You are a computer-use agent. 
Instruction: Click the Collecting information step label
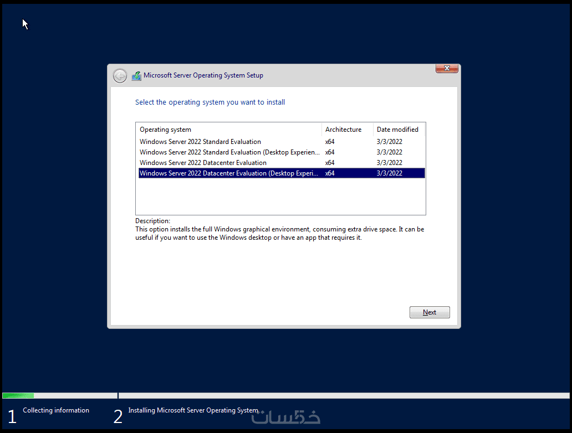pyautogui.click(x=56, y=410)
